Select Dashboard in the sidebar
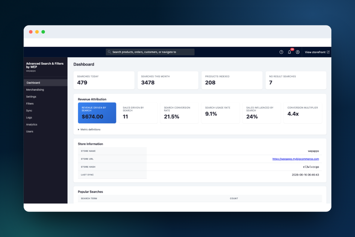This screenshot has width=355, height=237. (45, 82)
